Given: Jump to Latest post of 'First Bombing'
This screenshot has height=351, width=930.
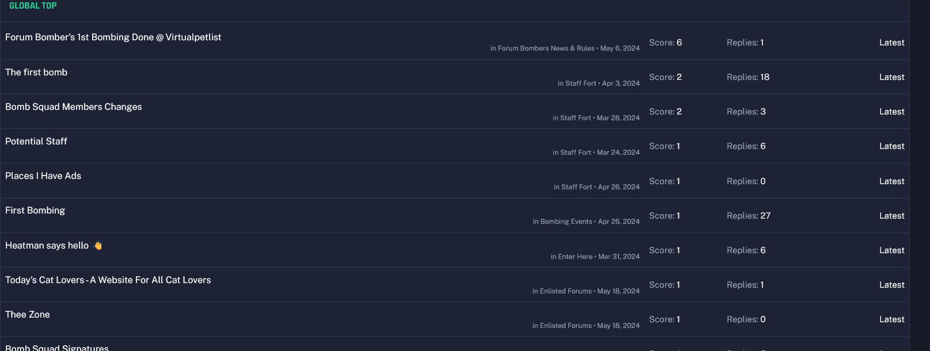Looking at the screenshot, I should [x=891, y=216].
